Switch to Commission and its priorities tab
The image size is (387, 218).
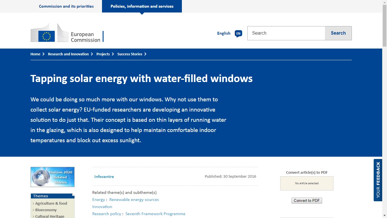pos(66,6)
